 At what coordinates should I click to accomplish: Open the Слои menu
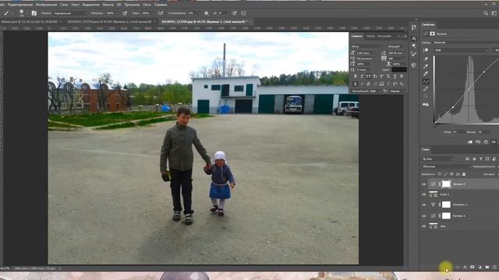coord(64,5)
